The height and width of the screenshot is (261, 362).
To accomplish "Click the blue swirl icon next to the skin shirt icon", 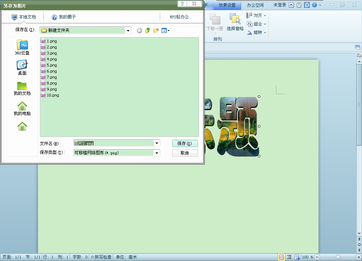I will point(307,5).
